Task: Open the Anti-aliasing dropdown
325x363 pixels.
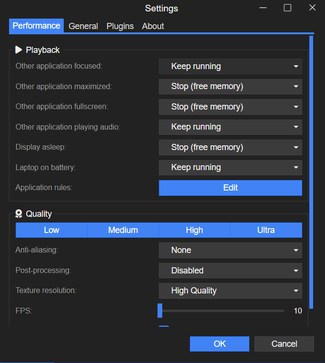Action: point(230,250)
